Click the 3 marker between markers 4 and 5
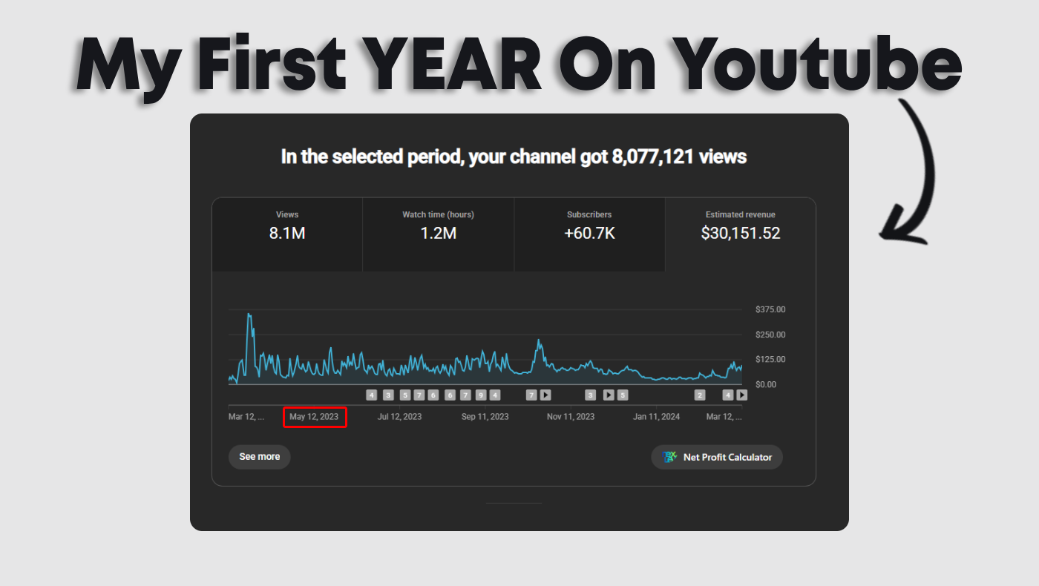Image resolution: width=1039 pixels, height=586 pixels. pos(388,395)
